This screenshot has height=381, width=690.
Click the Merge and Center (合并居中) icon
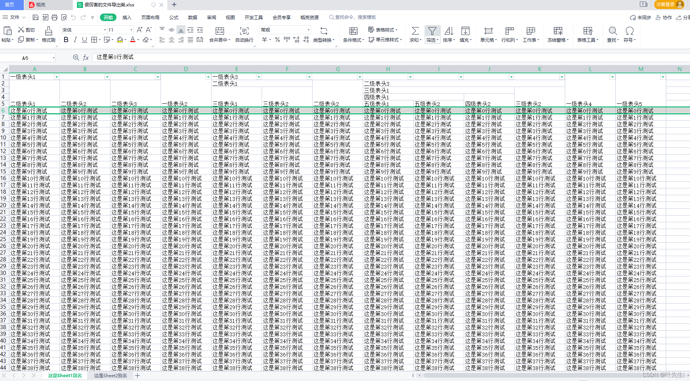click(x=220, y=31)
